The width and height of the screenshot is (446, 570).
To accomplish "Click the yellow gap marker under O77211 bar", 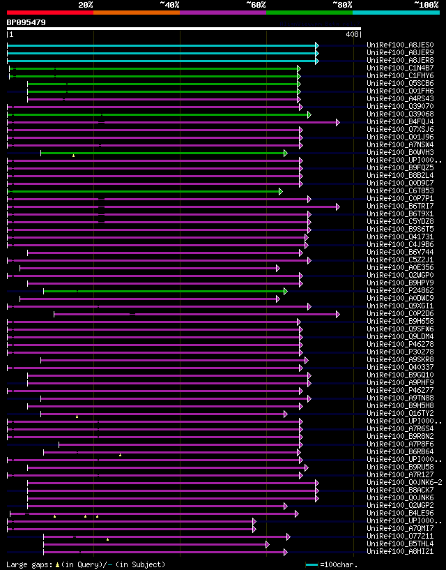I will [107, 539].
